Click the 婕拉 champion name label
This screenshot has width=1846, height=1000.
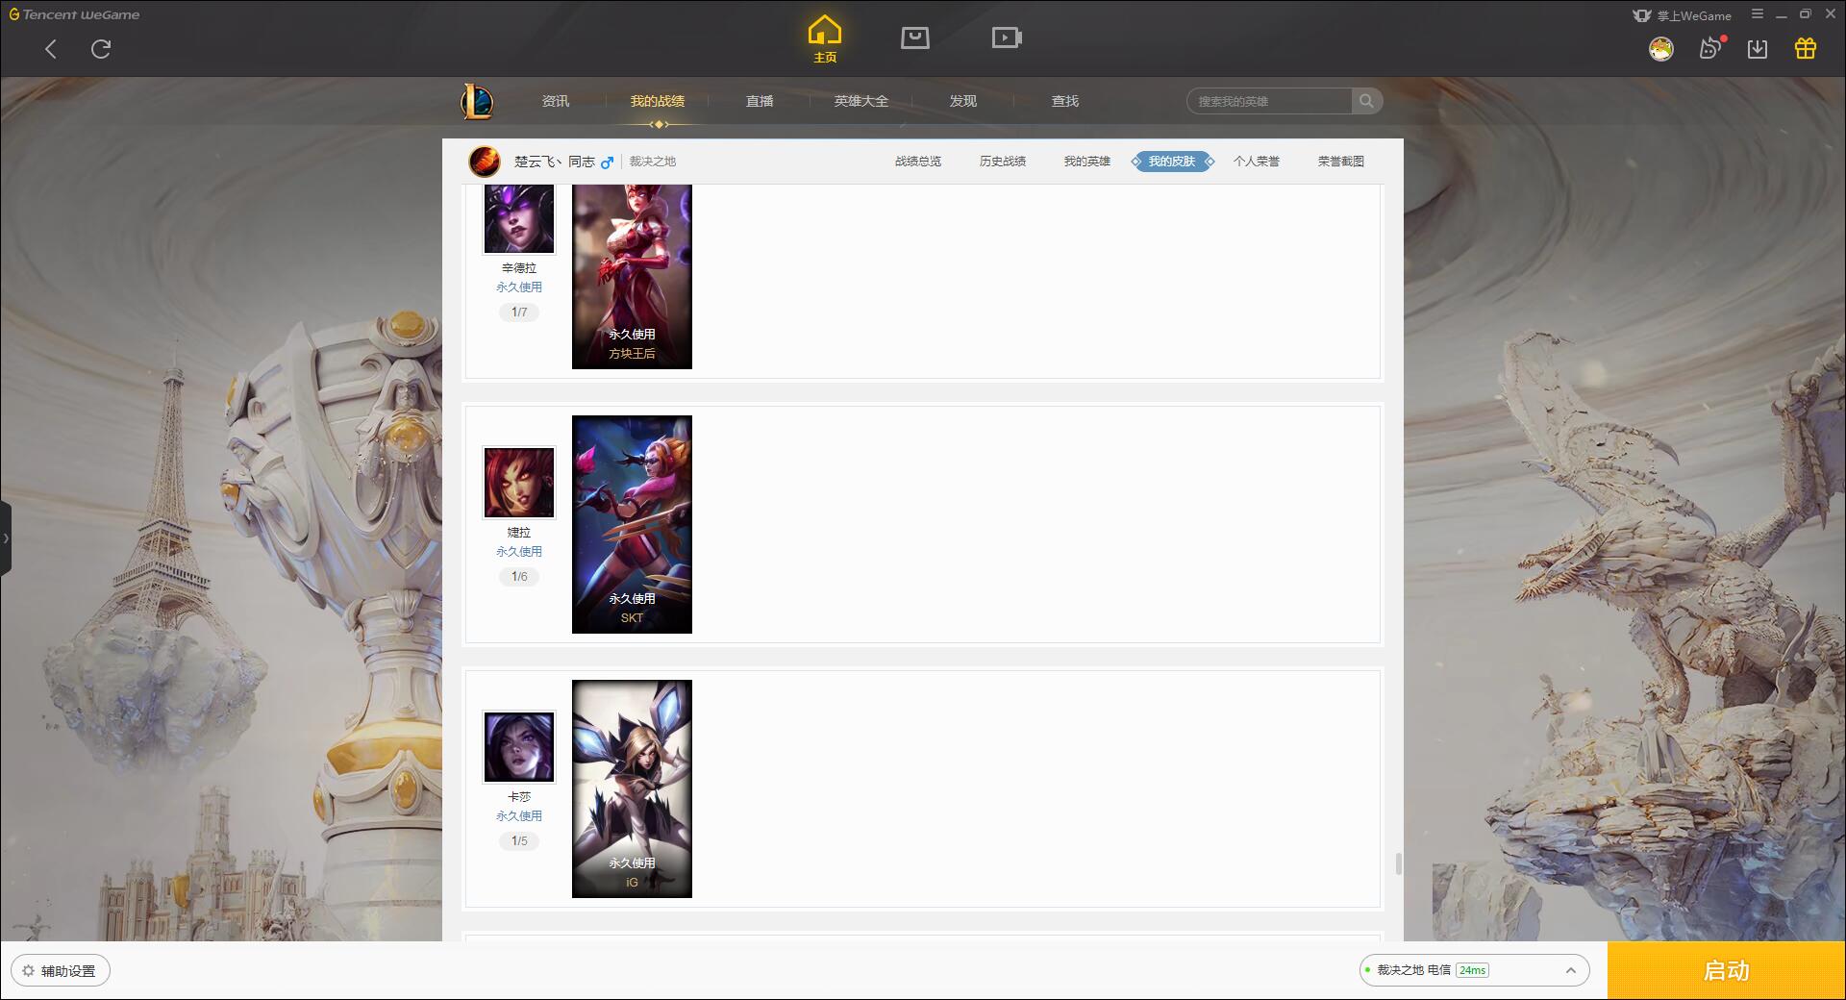click(519, 533)
